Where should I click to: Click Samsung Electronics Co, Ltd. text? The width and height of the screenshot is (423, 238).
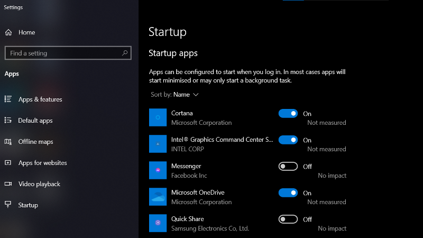[210, 228]
